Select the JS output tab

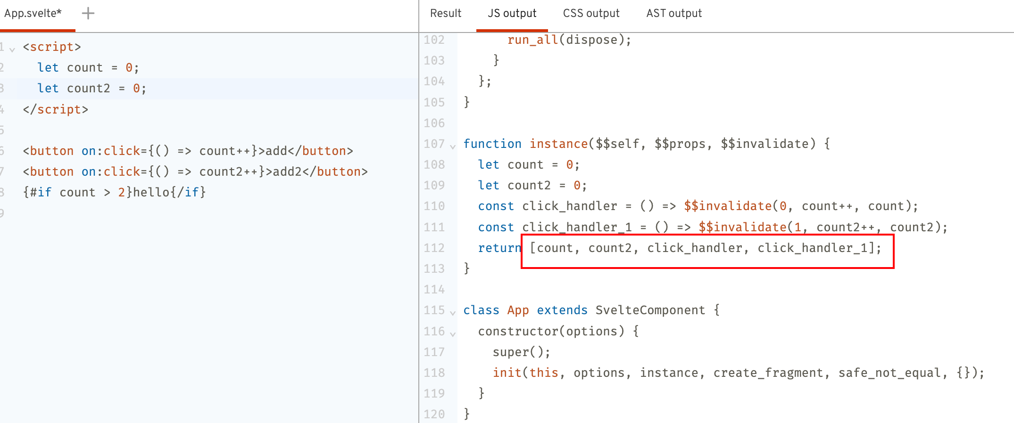(x=512, y=13)
